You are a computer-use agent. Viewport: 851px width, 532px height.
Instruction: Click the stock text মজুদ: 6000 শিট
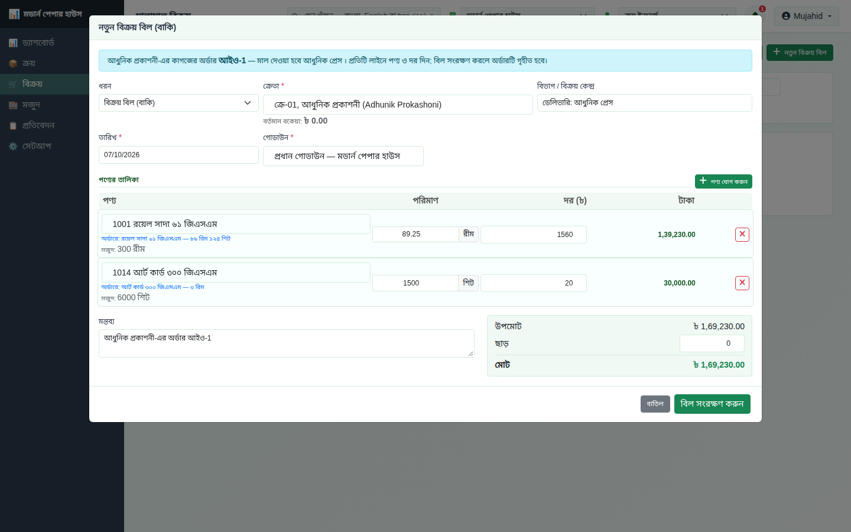pyautogui.click(x=125, y=298)
